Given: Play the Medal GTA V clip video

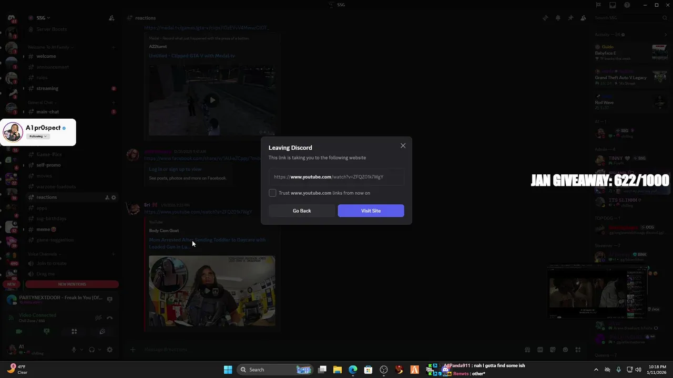Looking at the screenshot, I should (x=212, y=100).
